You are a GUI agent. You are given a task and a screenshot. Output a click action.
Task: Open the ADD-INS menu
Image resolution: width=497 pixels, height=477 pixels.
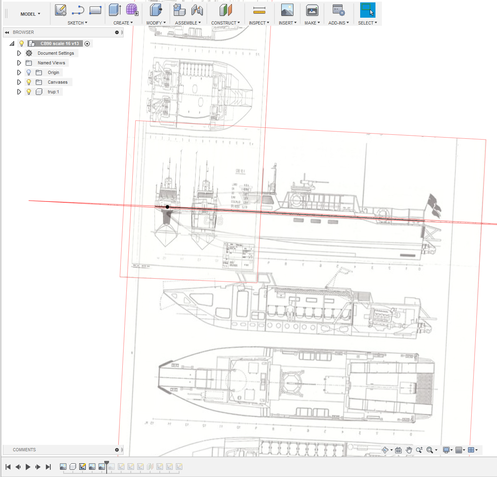pyautogui.click(x=338, y=23)
